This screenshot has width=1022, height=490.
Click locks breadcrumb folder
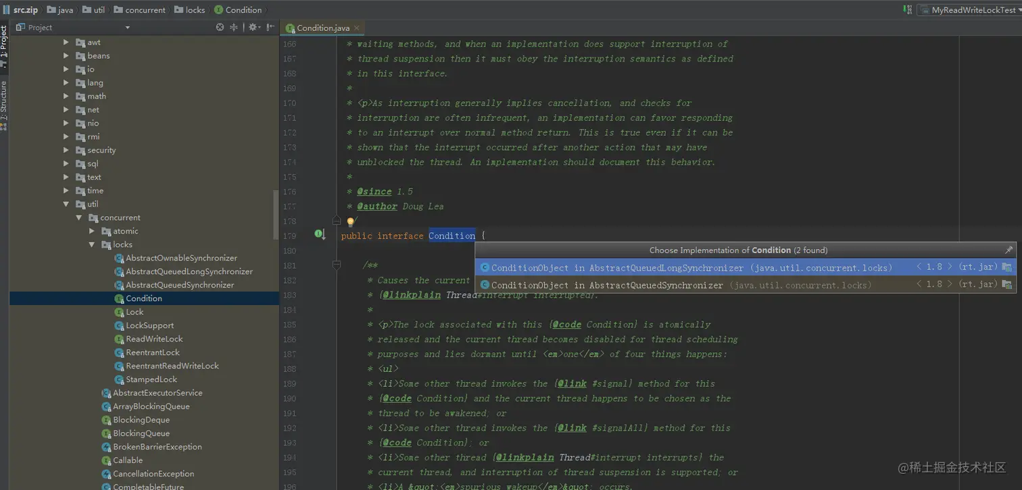(190, 10)
